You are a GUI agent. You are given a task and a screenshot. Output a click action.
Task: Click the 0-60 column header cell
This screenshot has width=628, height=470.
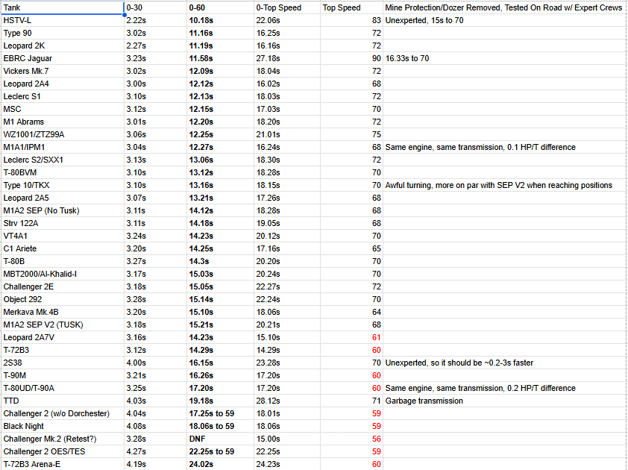point(219,7)
